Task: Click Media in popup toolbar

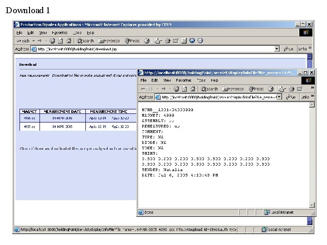Action: (x=256, y=89)
